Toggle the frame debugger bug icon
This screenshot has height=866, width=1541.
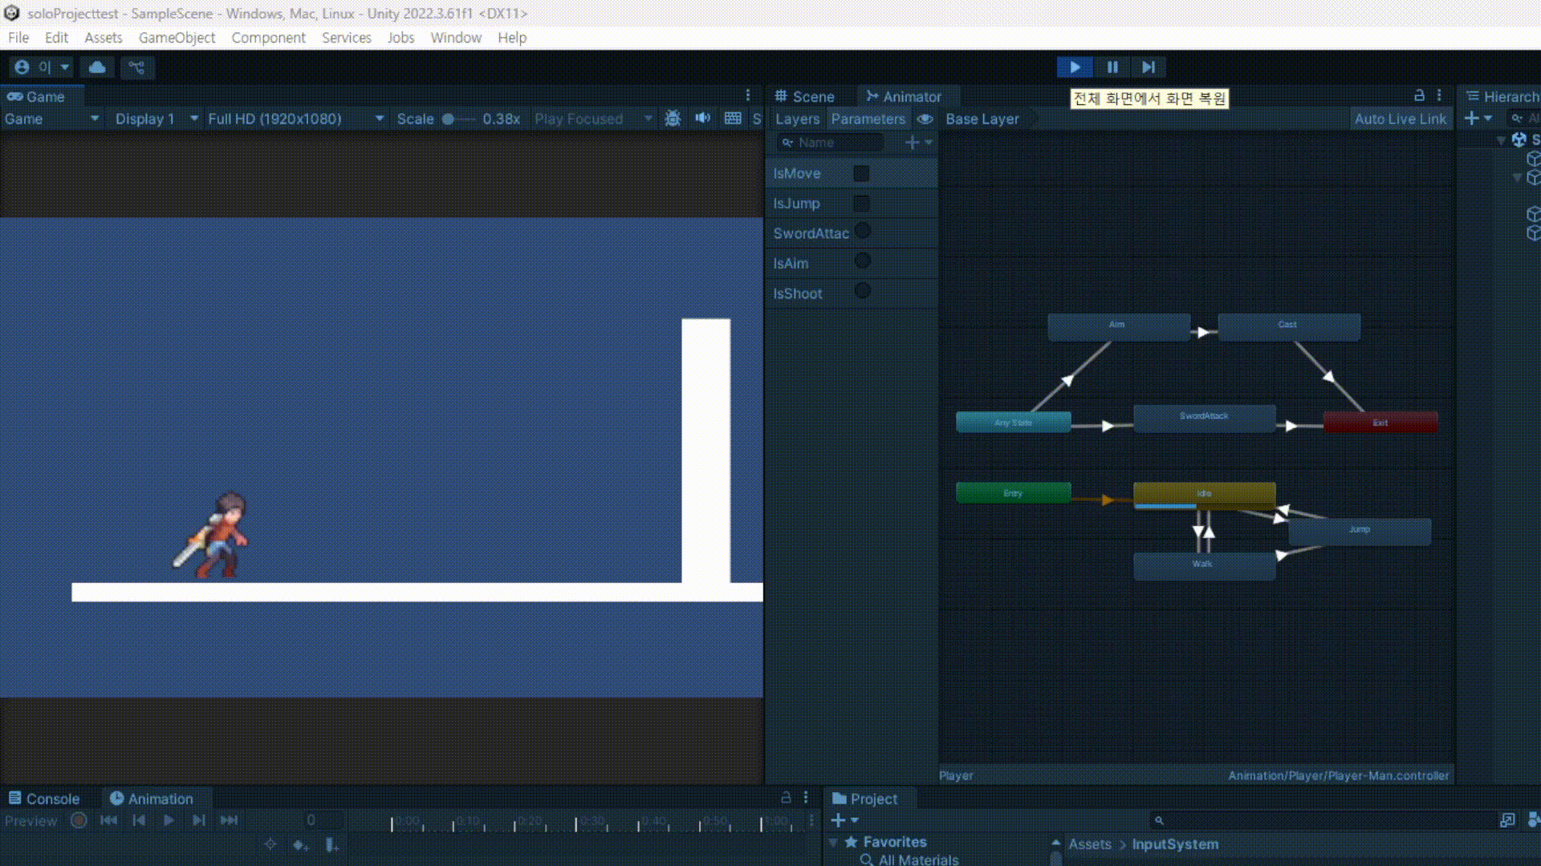[x=673, y=119]
